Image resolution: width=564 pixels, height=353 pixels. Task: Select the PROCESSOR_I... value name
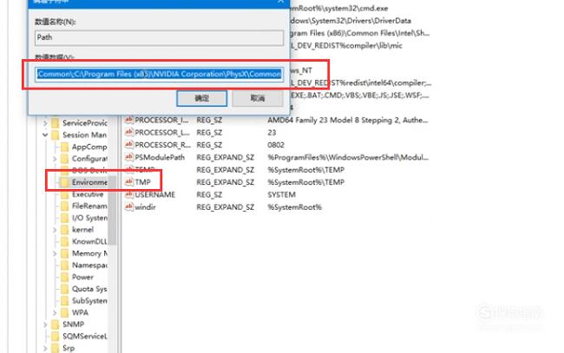click(x=161, y=120)
